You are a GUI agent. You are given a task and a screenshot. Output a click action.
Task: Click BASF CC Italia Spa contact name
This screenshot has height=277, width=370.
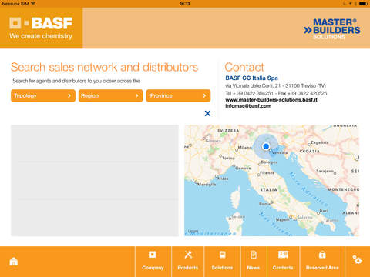251,78
